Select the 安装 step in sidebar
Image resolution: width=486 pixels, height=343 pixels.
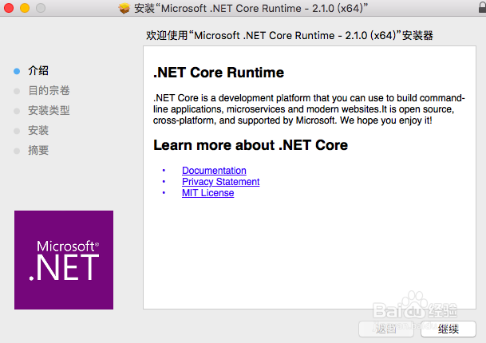point(38,130)
